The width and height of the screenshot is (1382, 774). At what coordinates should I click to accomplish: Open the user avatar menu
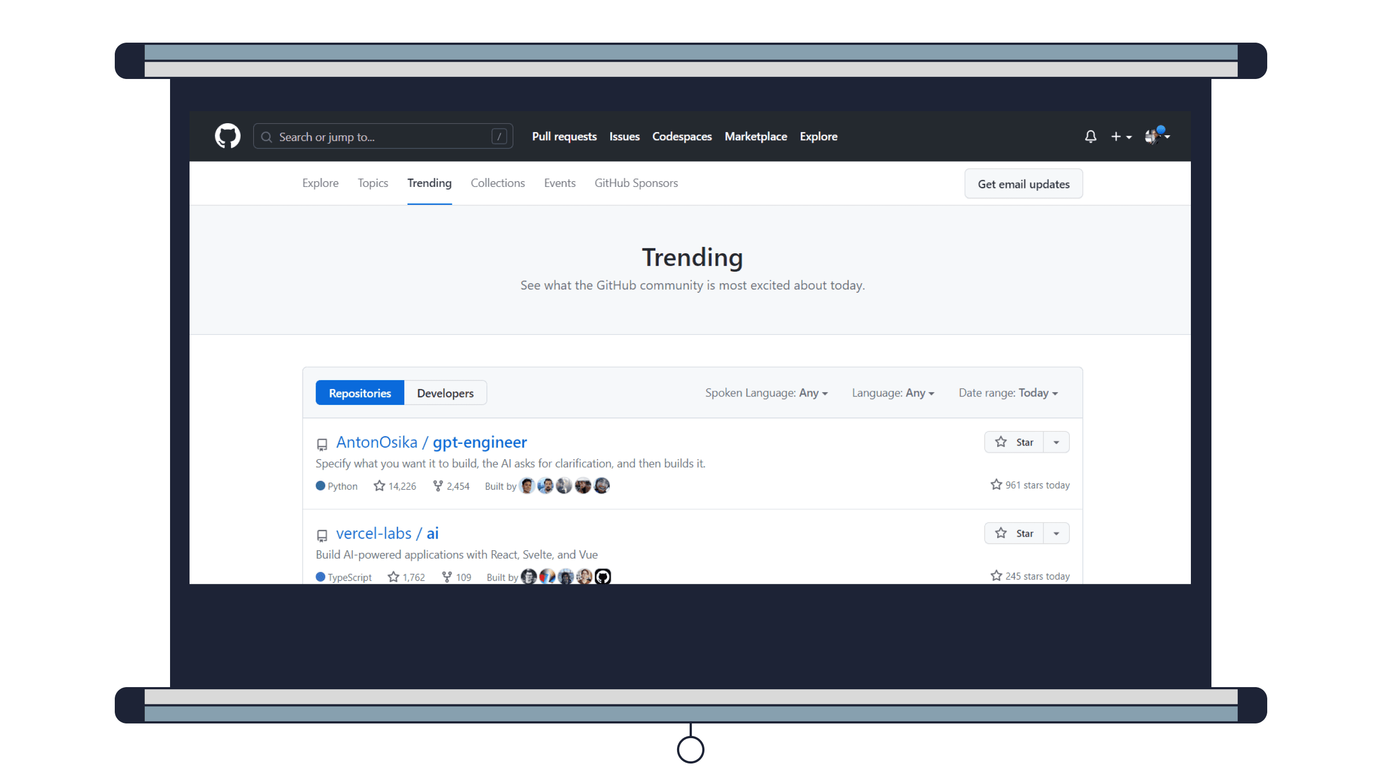click(1157, 136)
